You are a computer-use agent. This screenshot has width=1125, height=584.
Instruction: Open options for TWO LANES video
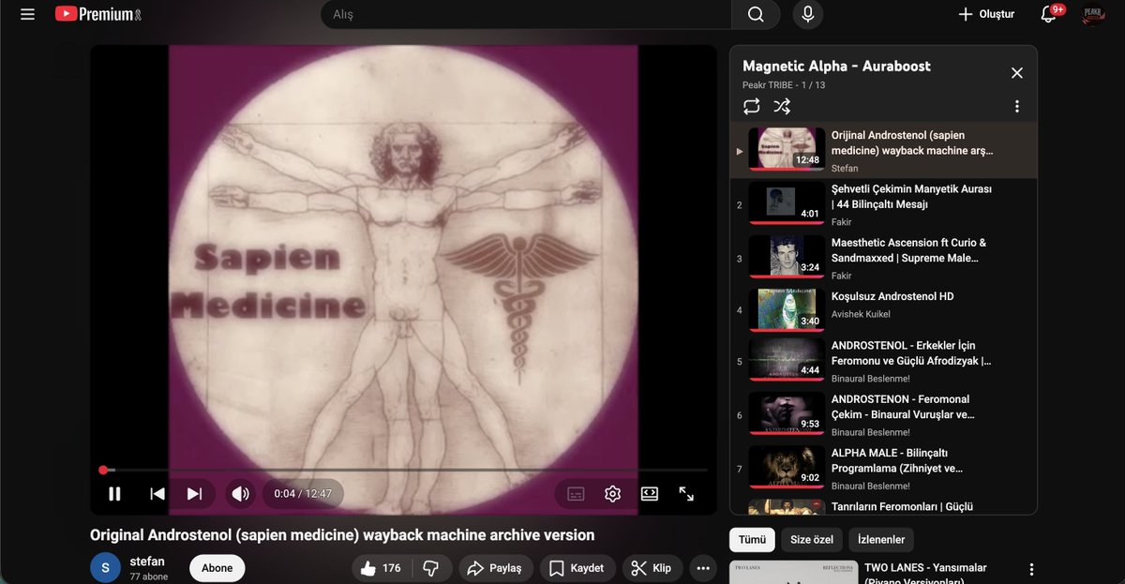pyautogui.click(x=1031, y=569)
